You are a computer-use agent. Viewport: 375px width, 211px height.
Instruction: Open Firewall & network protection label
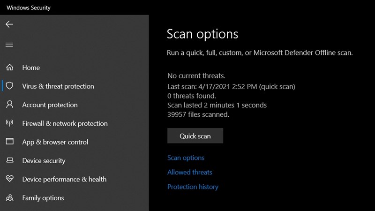click(65, 124)
